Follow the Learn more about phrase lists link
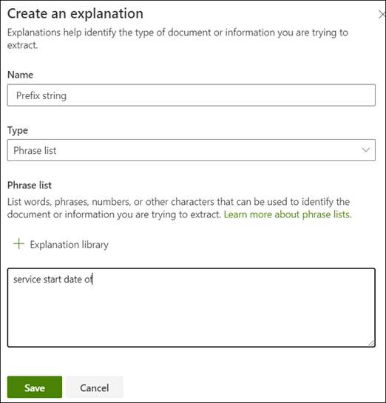Viewport: 386px width, 403px height. (288, 214)
